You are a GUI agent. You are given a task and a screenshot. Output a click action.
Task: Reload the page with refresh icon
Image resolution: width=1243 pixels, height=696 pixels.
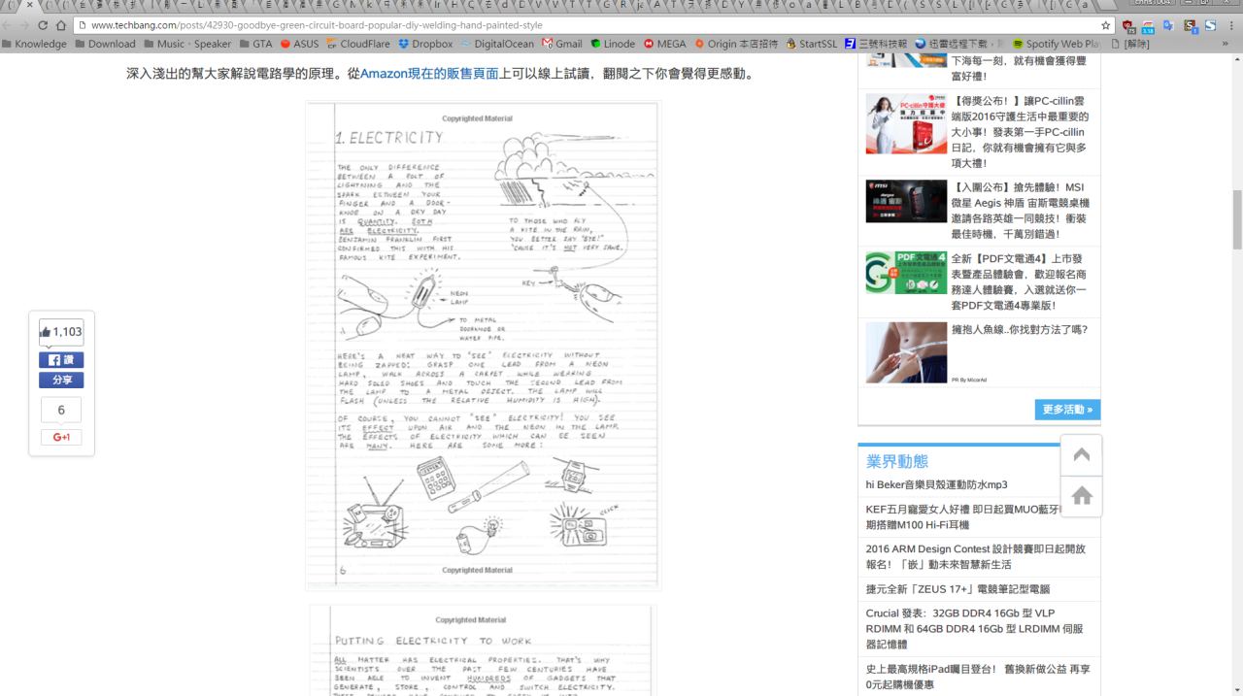click(43, 25)
